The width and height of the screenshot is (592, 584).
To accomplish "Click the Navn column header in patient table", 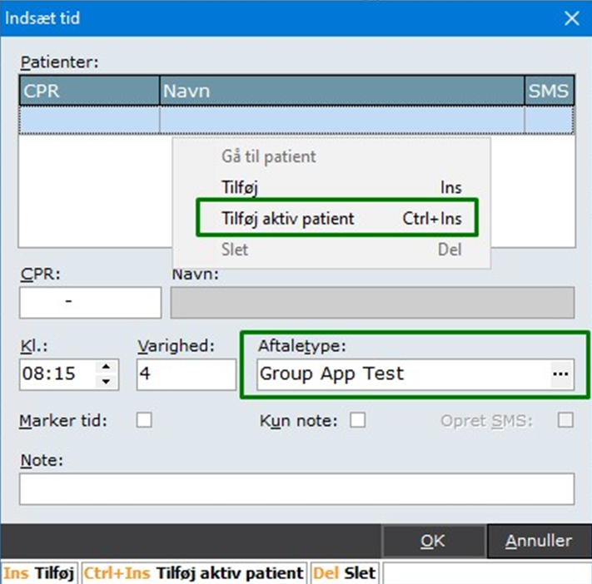I will coord(342,91).
